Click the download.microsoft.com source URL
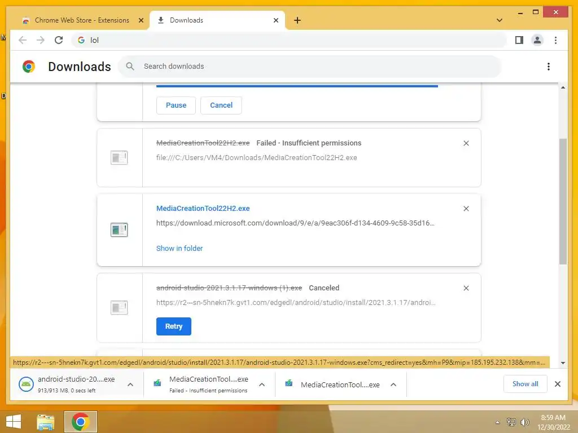Screen dimensions: 578x433 click(x=295, y=223)
